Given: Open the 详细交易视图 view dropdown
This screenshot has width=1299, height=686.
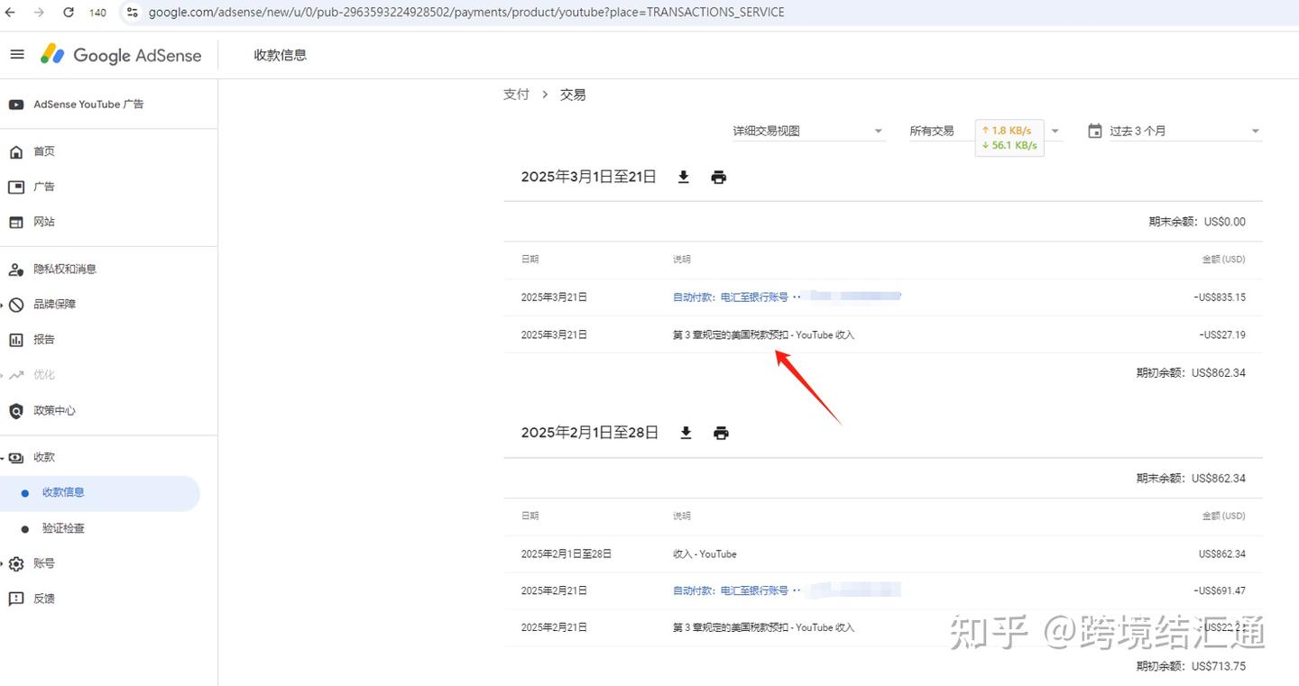Looking at the screenshot, I should (808, 132).
